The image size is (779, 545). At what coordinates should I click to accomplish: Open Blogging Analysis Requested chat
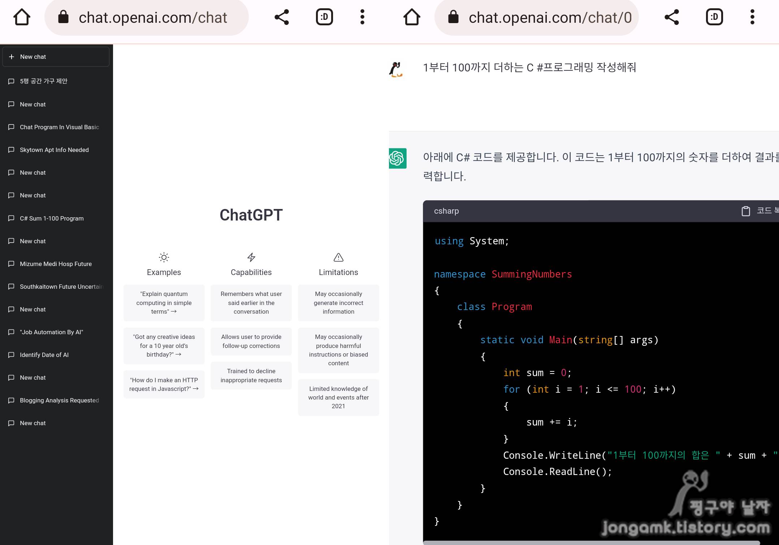click(x=59, y=400)
